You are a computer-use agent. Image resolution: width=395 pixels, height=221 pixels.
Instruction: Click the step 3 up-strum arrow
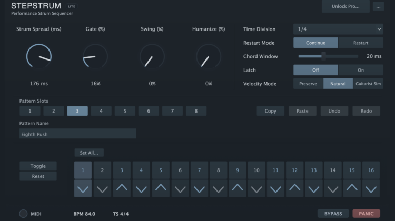click(x=122, y=188)
